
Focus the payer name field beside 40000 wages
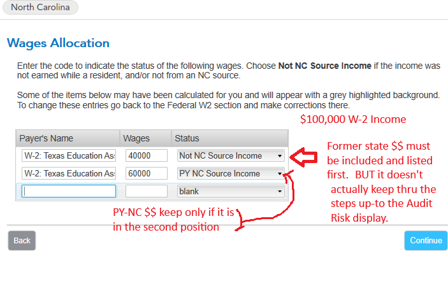point(69,155)
